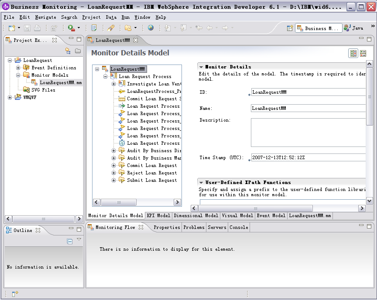Image resolution: width=377 pixels, height=300 pixels.
Task: Switch to the Visual Model tab
Action: [237, 215]
